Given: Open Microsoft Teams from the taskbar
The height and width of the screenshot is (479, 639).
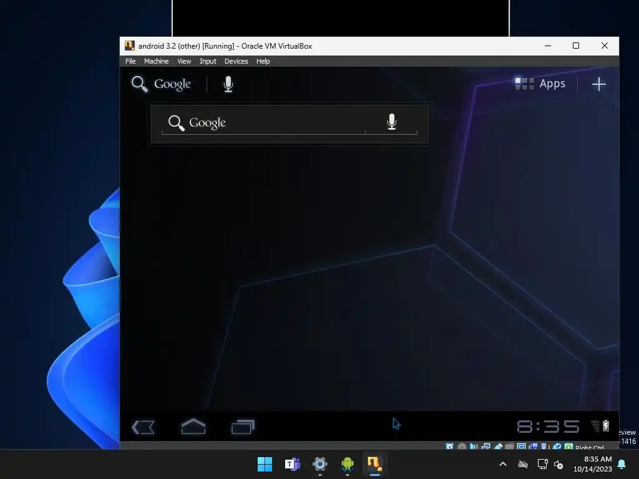Looking at the screenshot, I should (292, 464).
